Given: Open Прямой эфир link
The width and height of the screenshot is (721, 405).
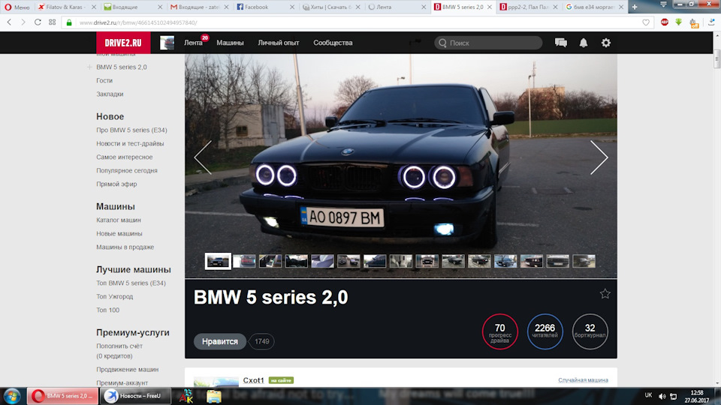Looking at the screenshot, I should click(x=117, y=184).
